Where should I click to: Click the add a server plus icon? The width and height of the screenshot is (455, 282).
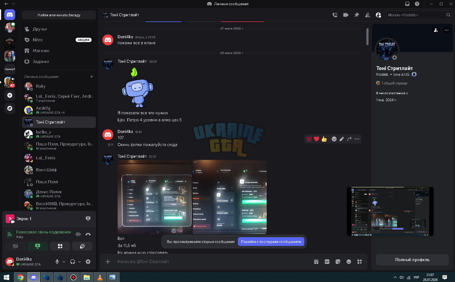click(10, 95)
